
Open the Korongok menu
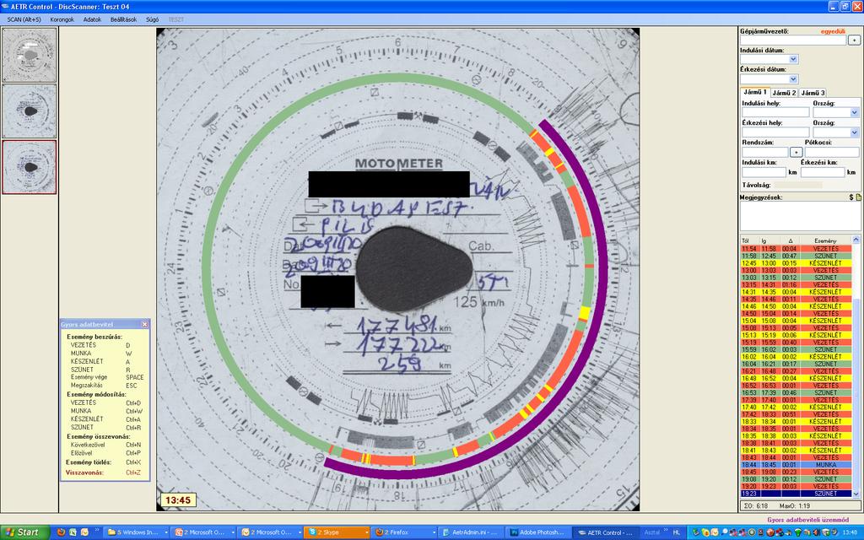point(62,19)
